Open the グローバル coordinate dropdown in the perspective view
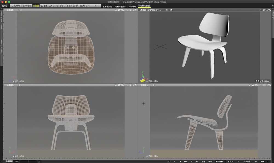The width and height of the screenshot is (274, 163). point(152,81)
